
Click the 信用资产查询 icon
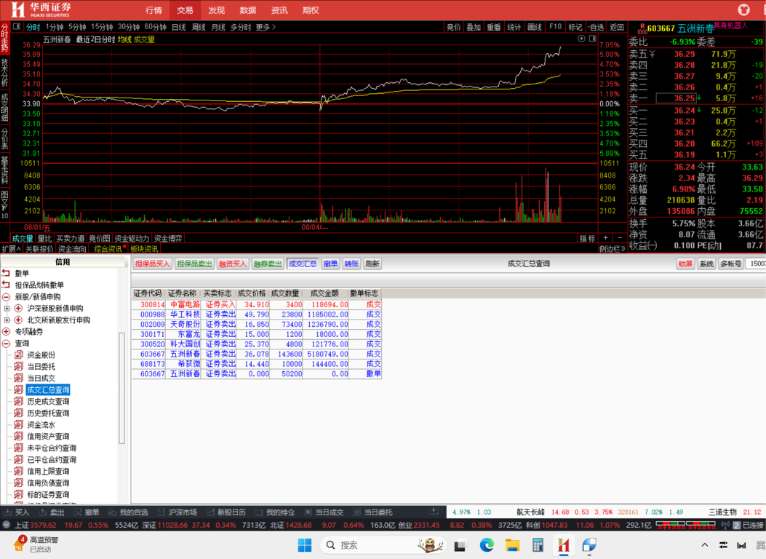point(19,436)
